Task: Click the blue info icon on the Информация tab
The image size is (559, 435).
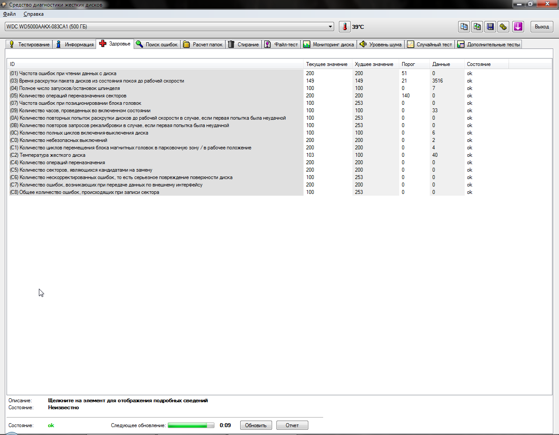Action: pyautogui.click(x=59, y=45)
